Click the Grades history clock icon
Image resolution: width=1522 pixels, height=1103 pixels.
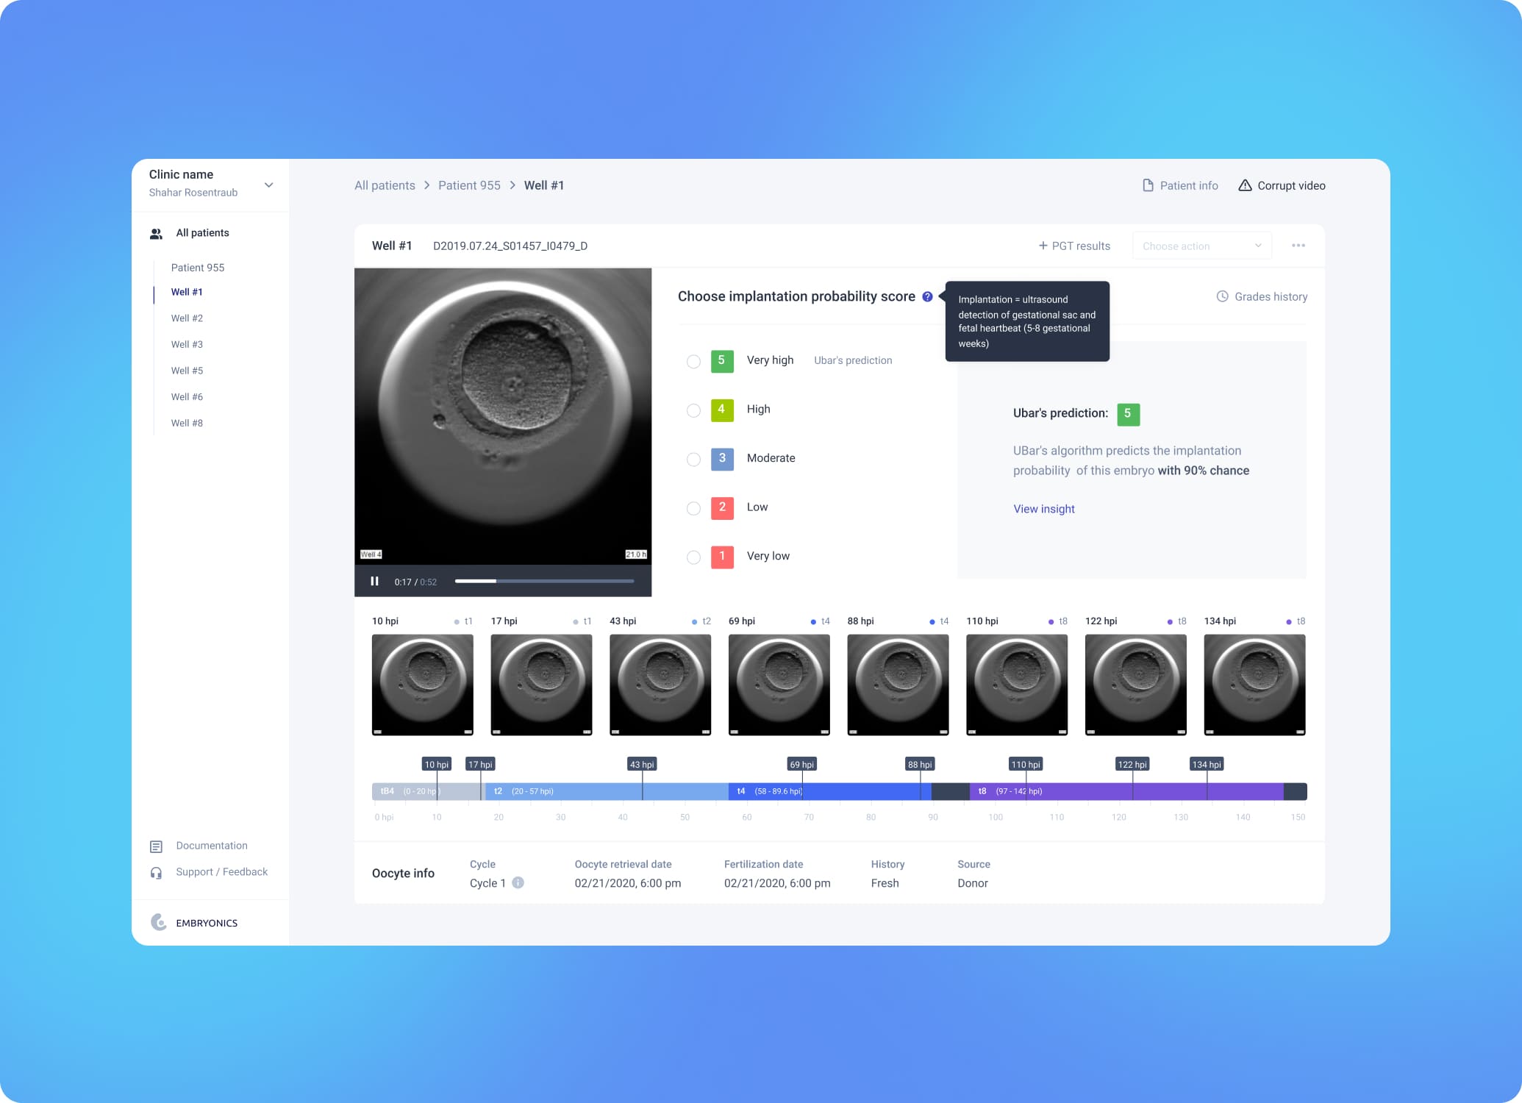1222,296
